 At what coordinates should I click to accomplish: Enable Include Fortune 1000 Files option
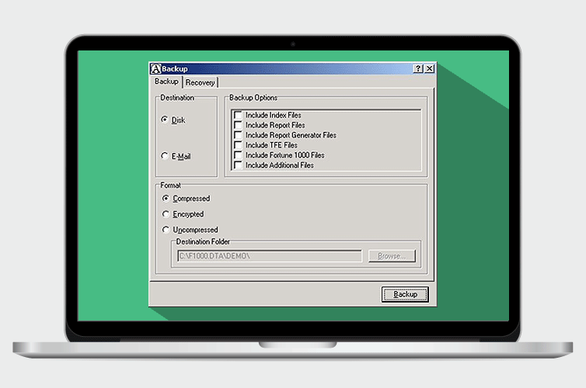click(238, 155)
